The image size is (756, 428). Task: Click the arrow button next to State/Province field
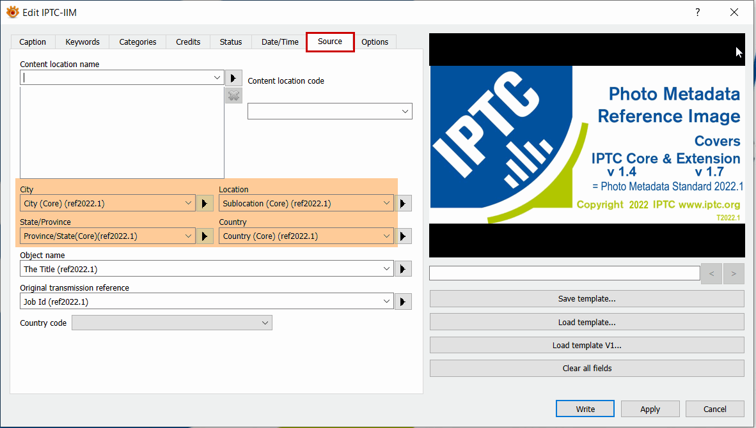[205, 236]
